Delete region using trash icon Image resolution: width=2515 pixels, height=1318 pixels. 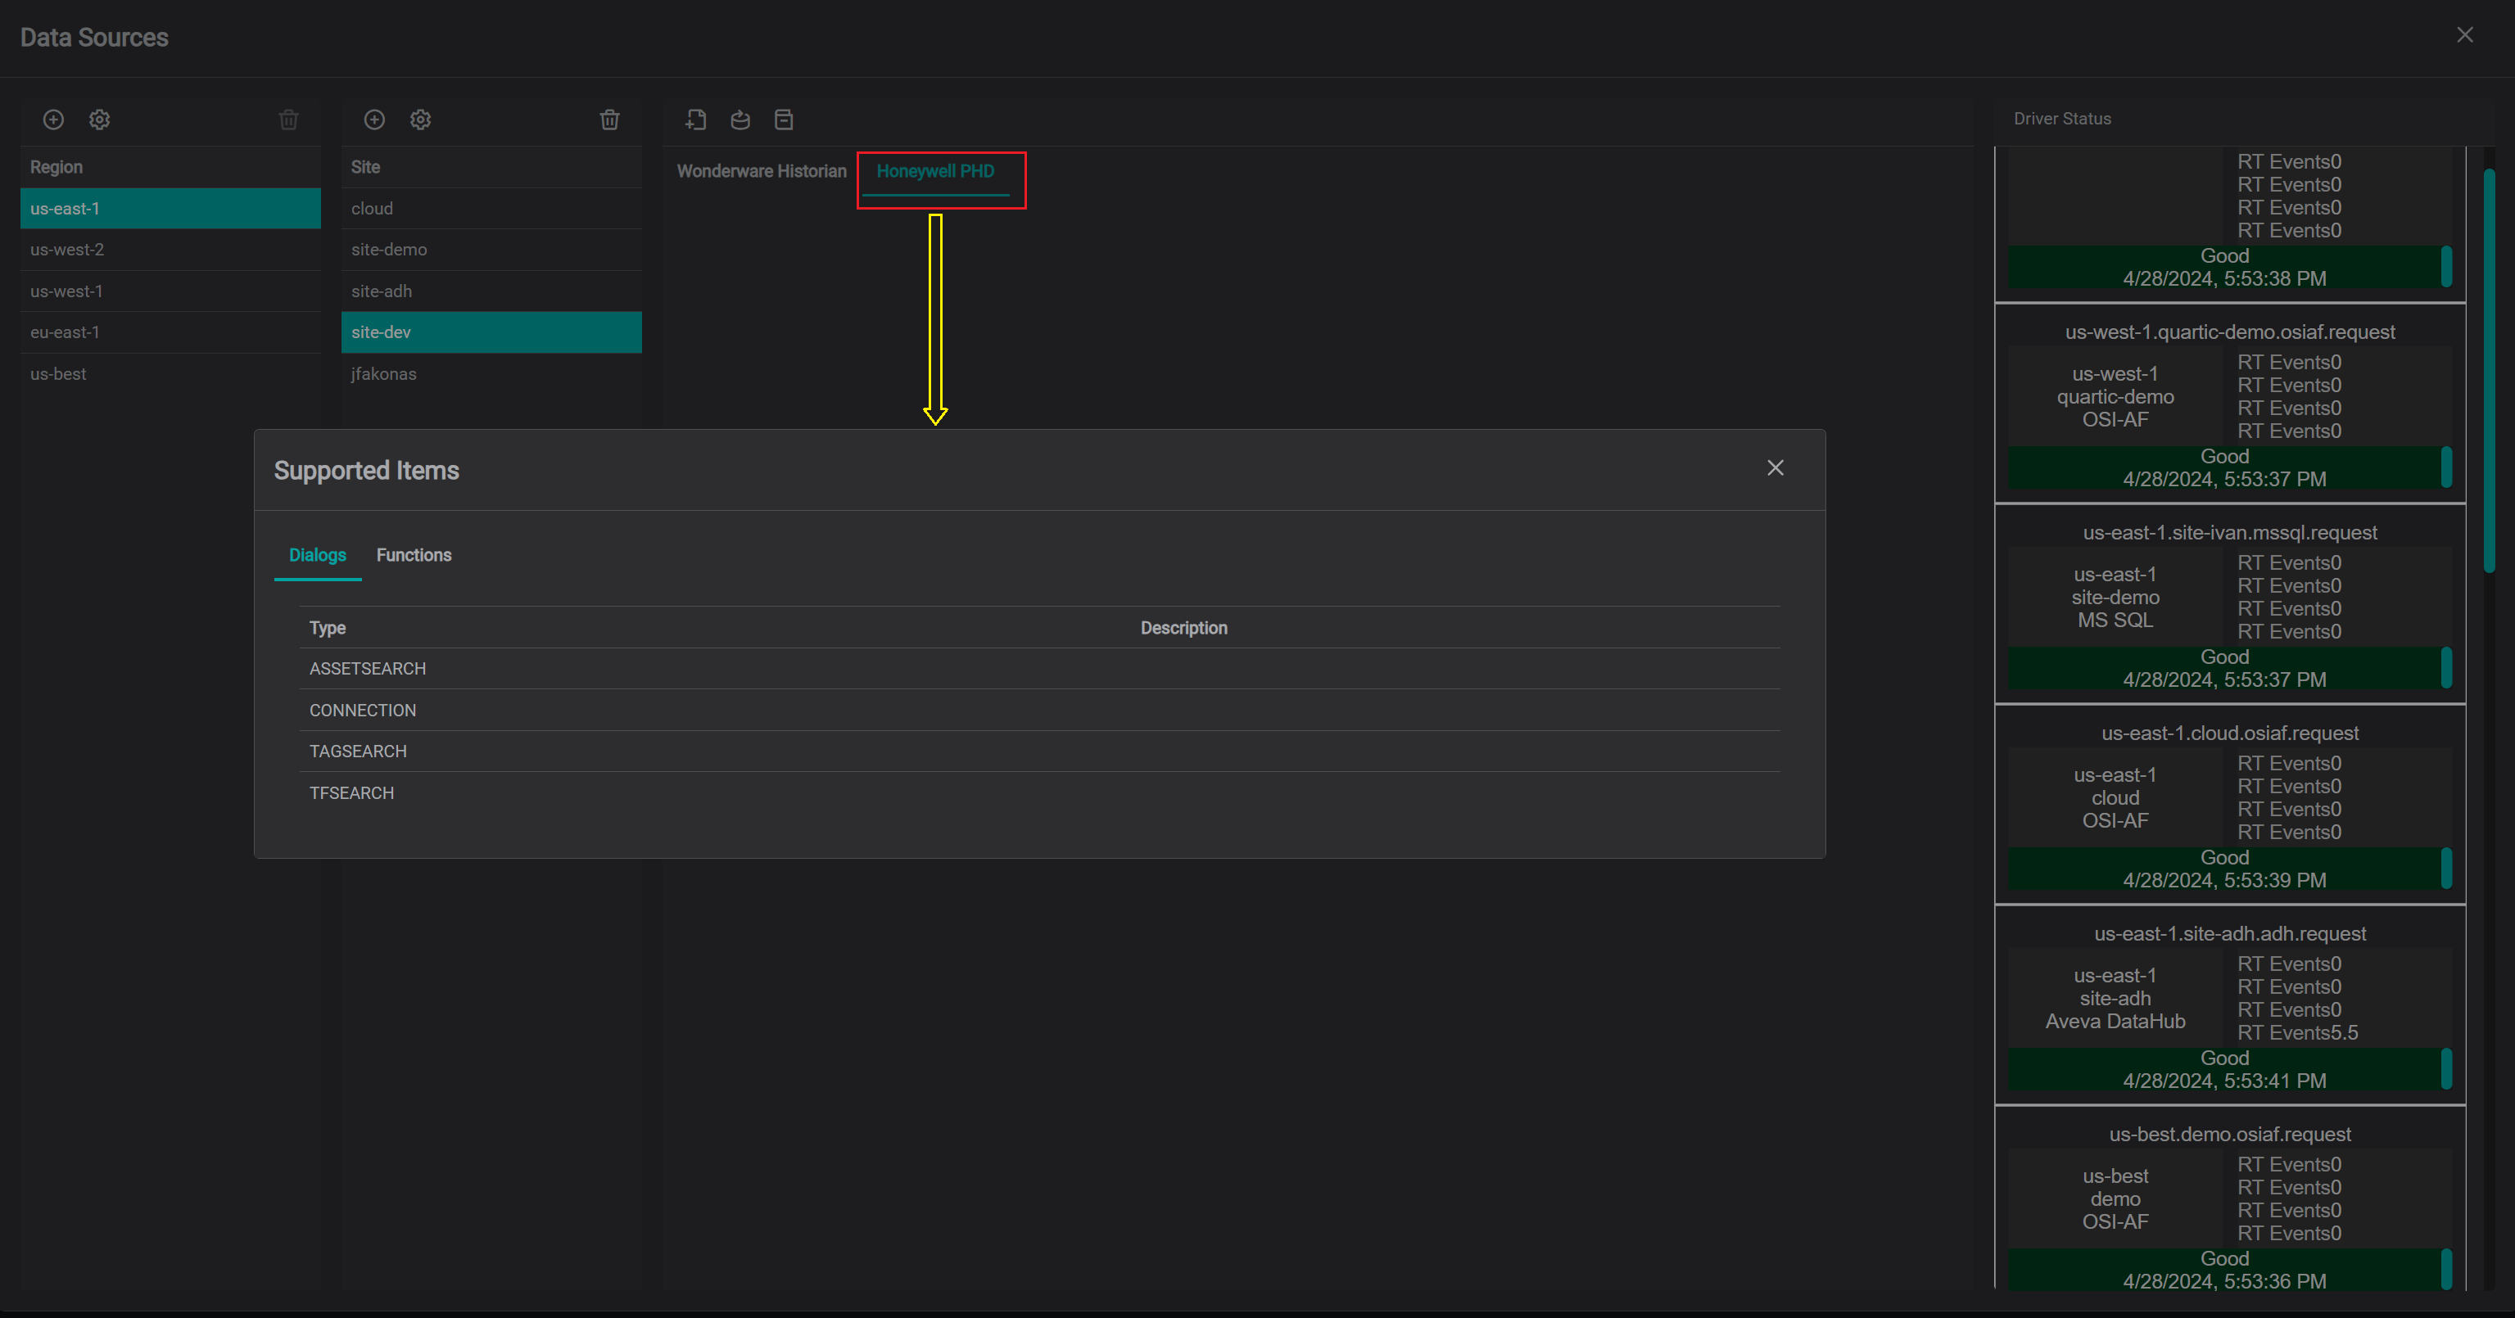coord(289,119)
